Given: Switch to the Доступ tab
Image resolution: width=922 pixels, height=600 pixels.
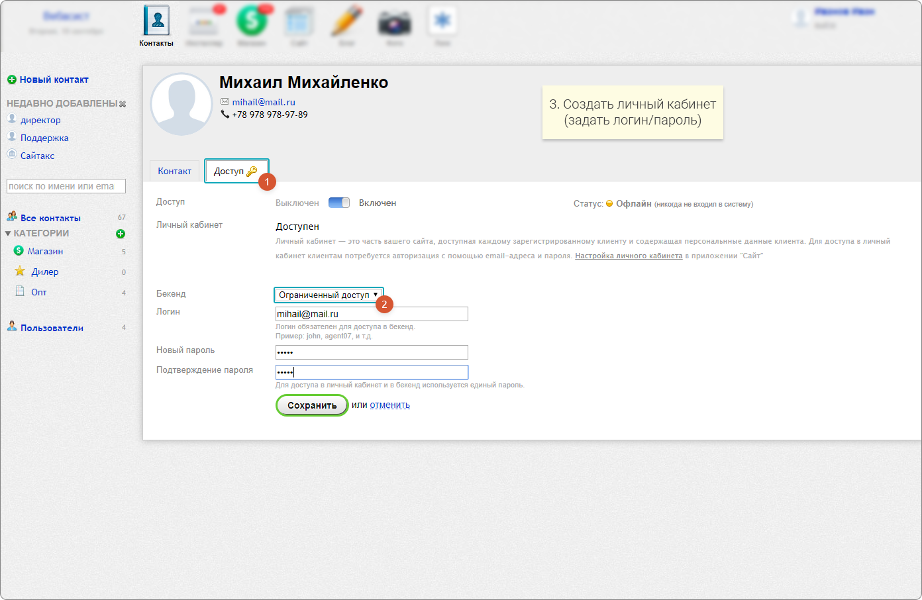Looking at the screenshot, I should [x=236, y=171].
